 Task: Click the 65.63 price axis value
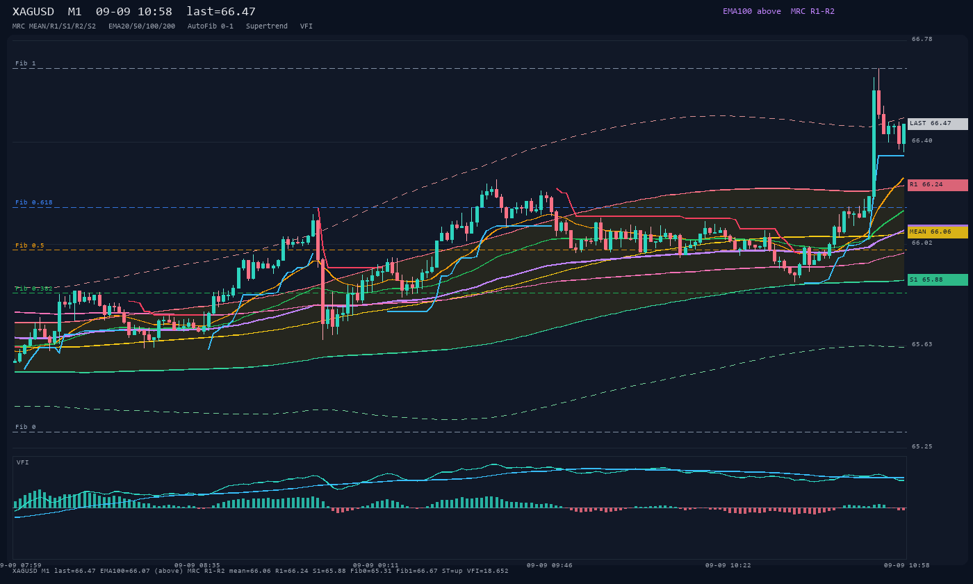coord(922,344)
